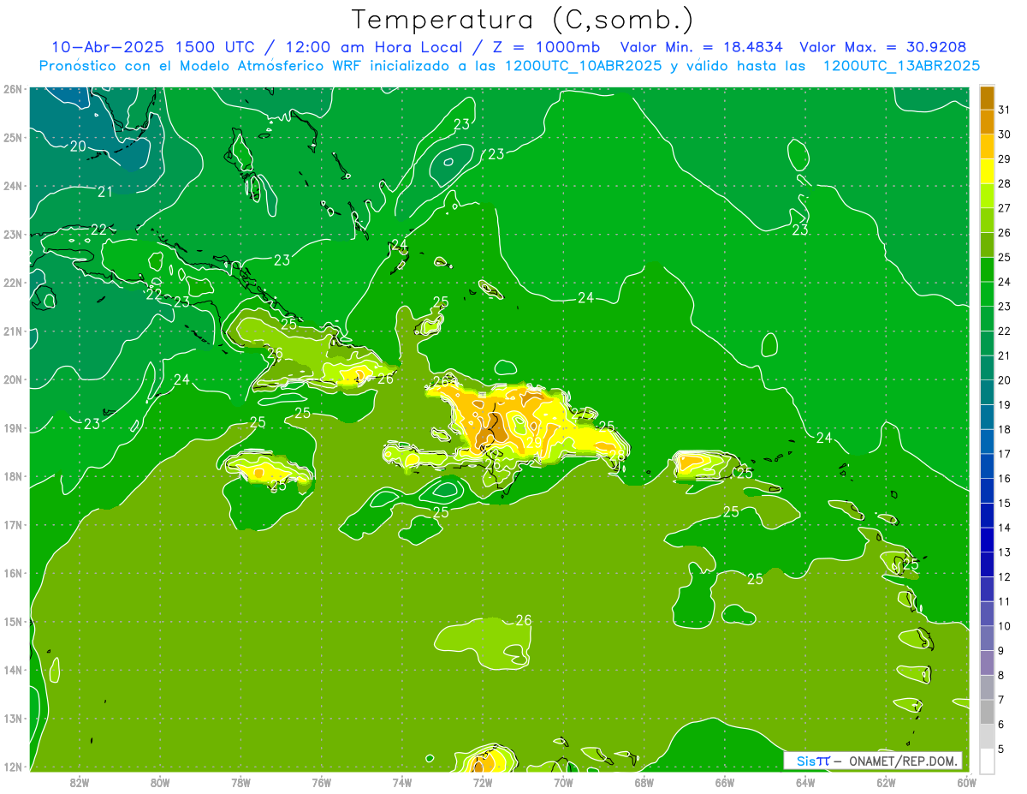The width and height of the screenshot is (1027, 794).
Task: Click the '10' value on color legend
Action: tap(1005, 626)
